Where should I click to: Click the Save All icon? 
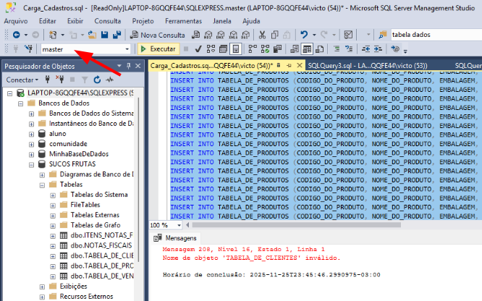[x=117, y=35]
